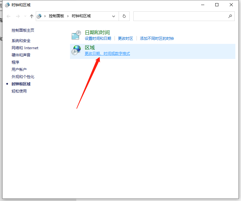Viewport: 241px width, 201px height.
Task: Go back with the left arrow
Action: coord(8,16)
